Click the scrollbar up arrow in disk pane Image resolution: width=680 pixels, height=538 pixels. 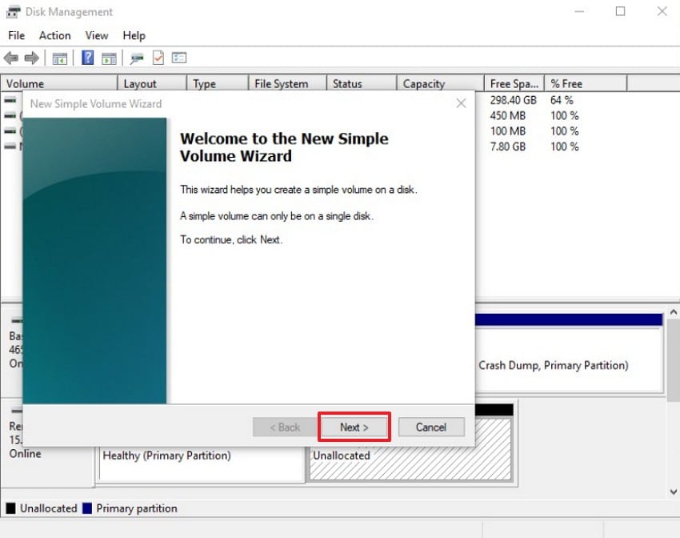tap(673, 312)
